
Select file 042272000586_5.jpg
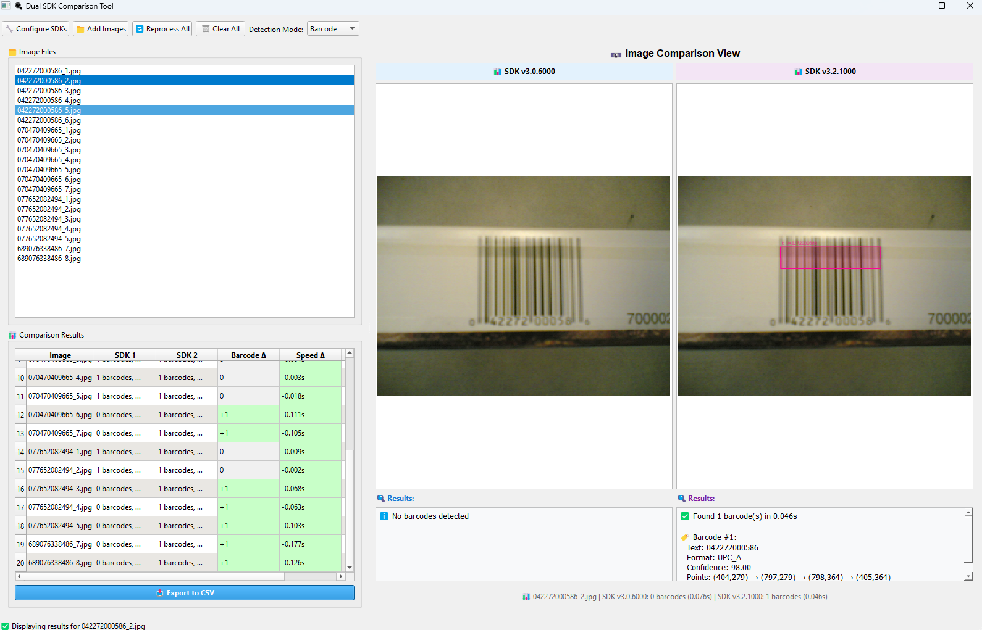pyautogui.click(x=185, y=110)
